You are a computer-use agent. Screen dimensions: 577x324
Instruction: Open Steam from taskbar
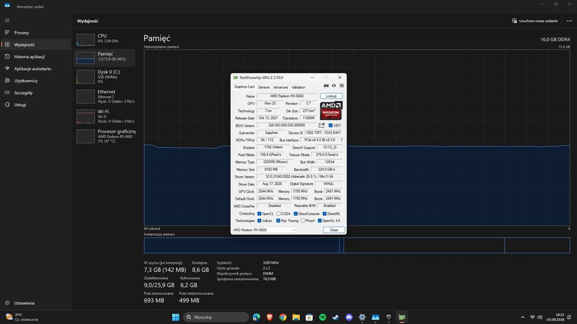click(336, 317)
